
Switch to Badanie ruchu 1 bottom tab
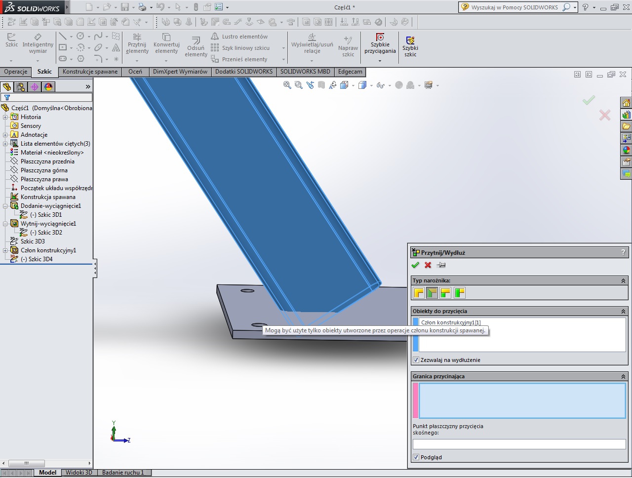point(123,473)
